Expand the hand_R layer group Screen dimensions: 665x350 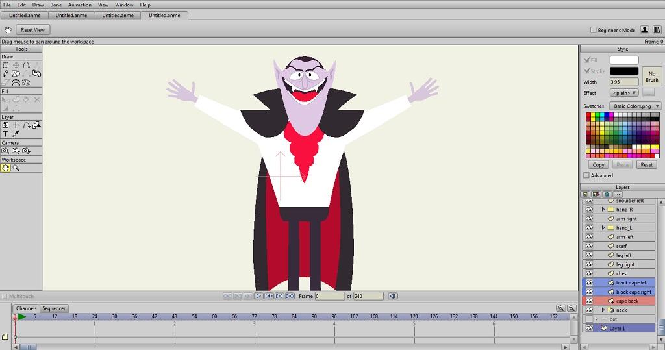coord(603,210)
